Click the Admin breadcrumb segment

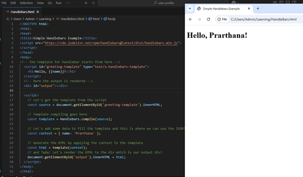(x=30, y=19)
